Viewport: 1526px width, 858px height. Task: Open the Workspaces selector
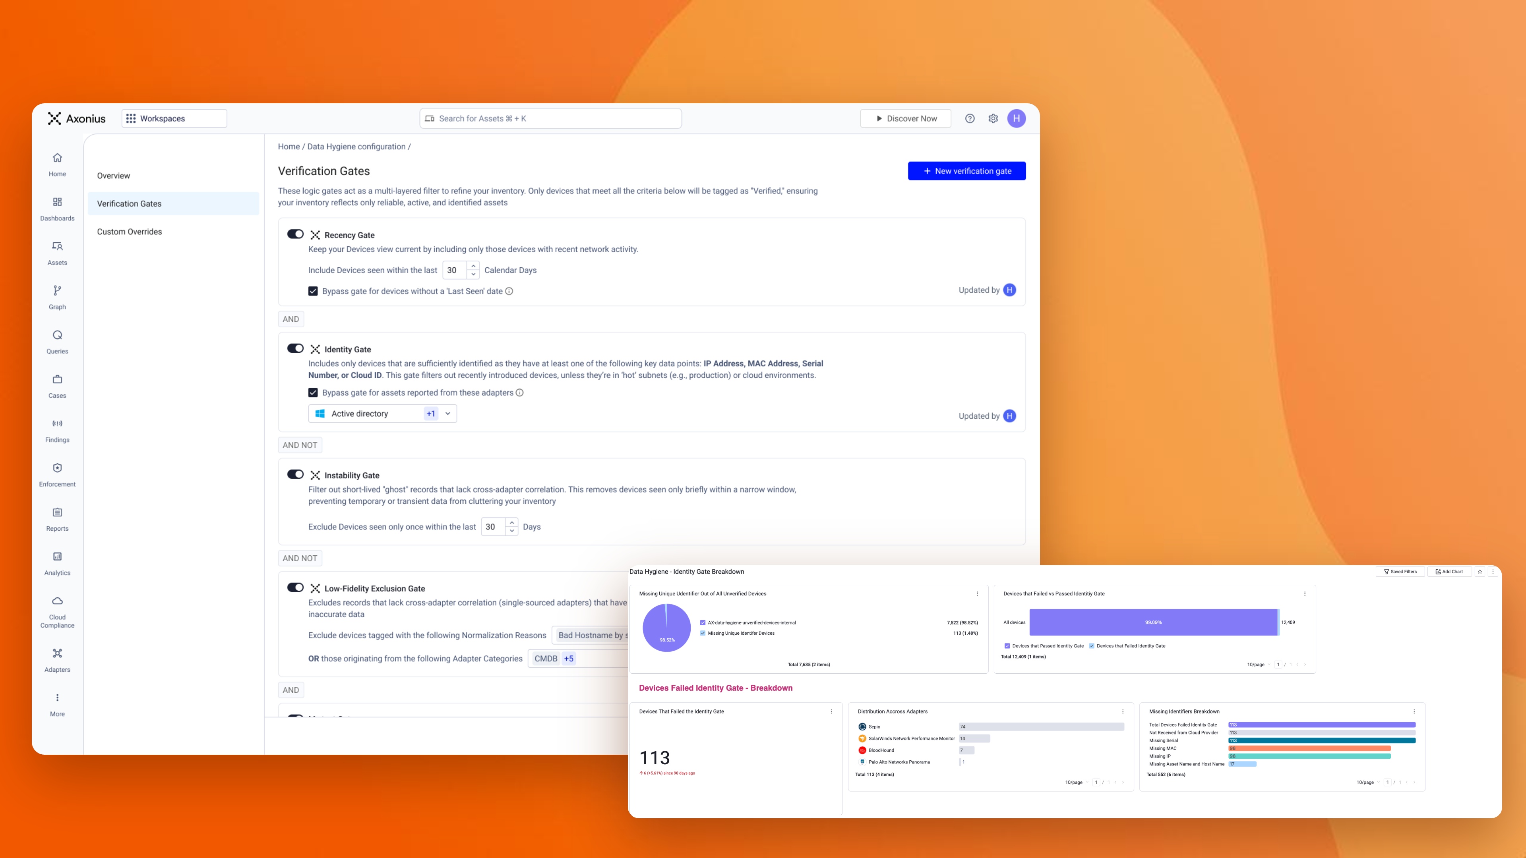174,118
